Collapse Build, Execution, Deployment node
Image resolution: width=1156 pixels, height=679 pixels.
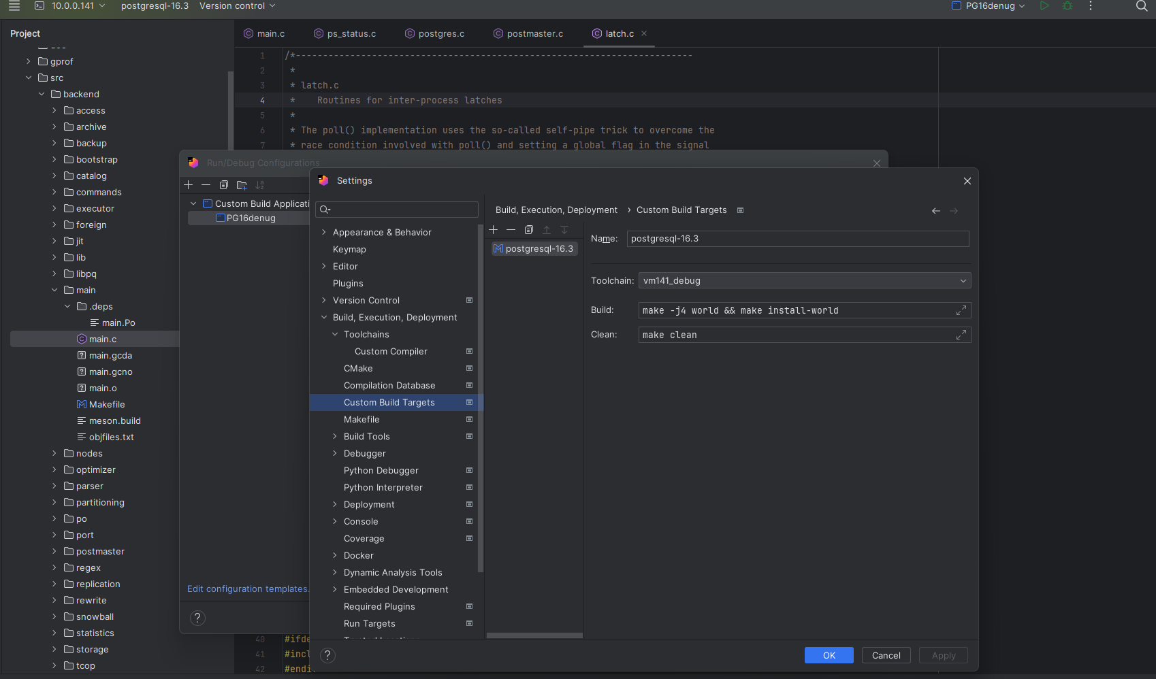coord(324,318)
